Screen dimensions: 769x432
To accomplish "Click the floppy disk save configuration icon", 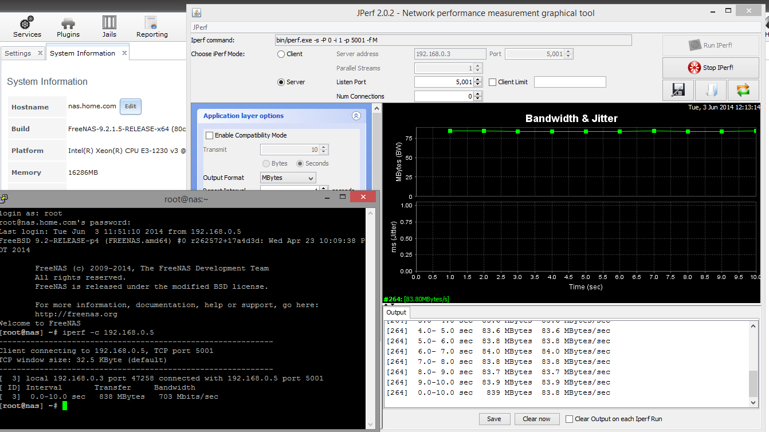I will [678, 90].
